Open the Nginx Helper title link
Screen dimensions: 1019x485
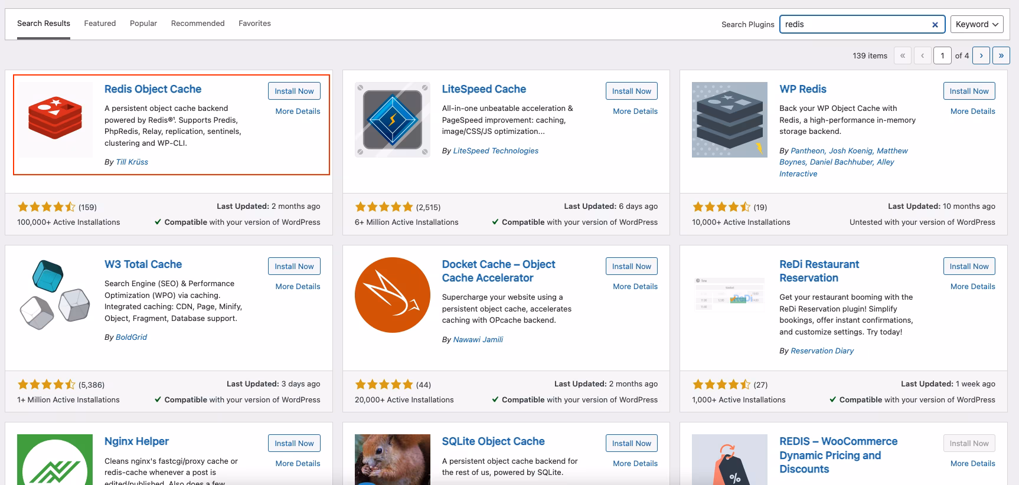point(136,441)
